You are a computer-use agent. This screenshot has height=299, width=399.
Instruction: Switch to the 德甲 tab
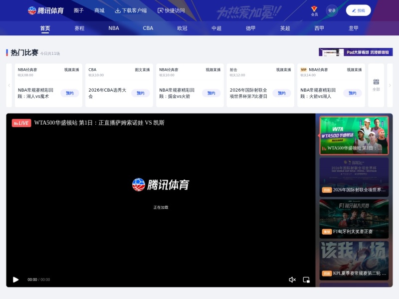(x=251, y=28)
